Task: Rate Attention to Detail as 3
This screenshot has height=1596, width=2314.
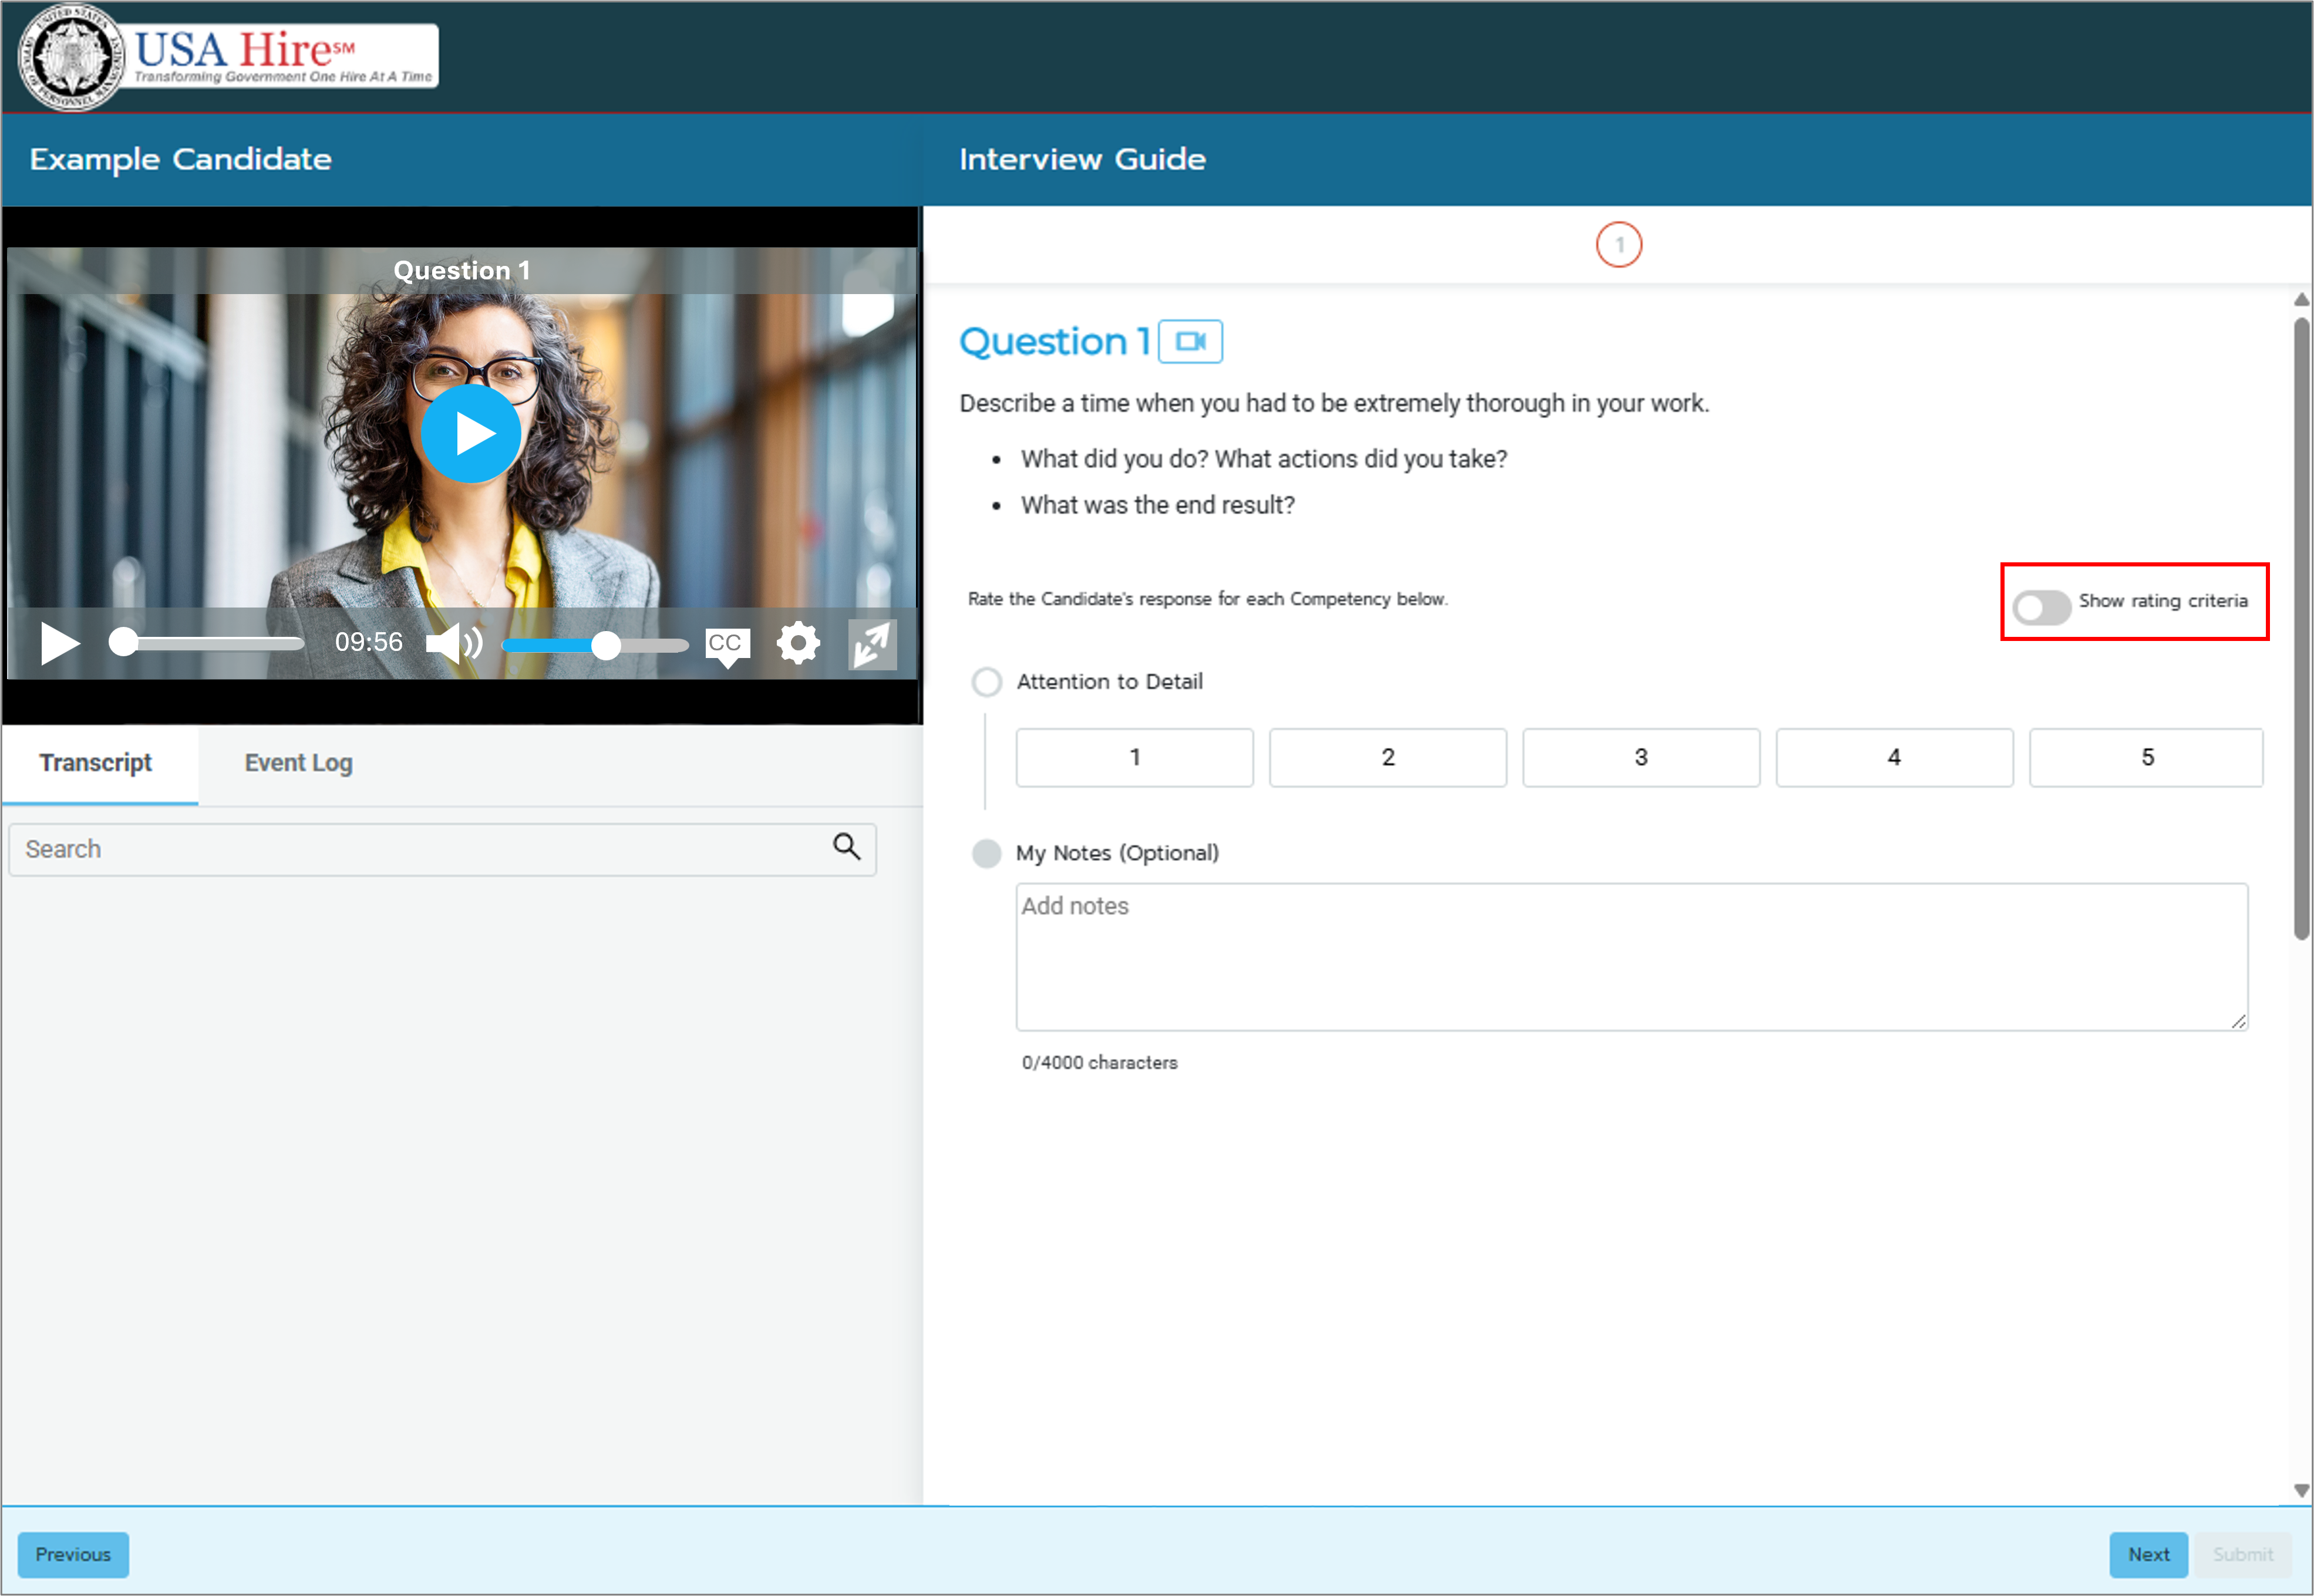Action: point(1641,758)
